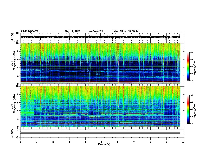Image resolution: width=206 pixels, height=159 pixels.
Task: Click the ch.1 spectrogram plot area
Action: tap(100, 63)
